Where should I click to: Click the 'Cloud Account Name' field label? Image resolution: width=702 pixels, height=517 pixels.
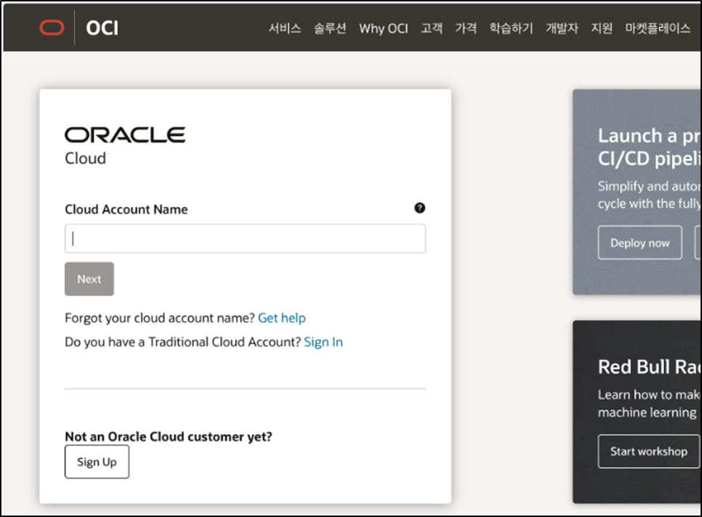point(126,209)
